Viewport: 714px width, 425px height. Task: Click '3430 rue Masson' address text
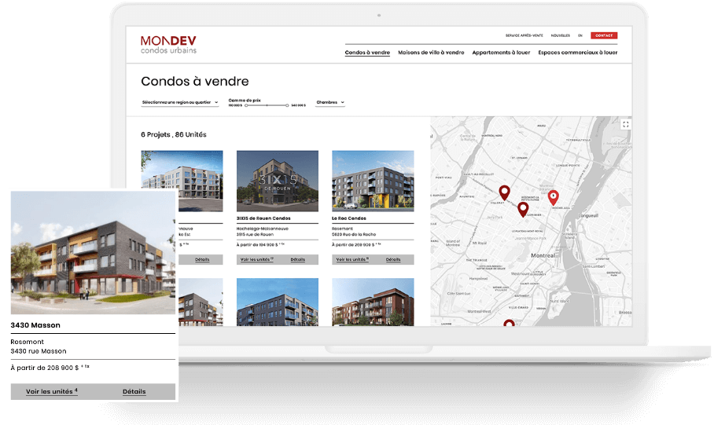39,351
